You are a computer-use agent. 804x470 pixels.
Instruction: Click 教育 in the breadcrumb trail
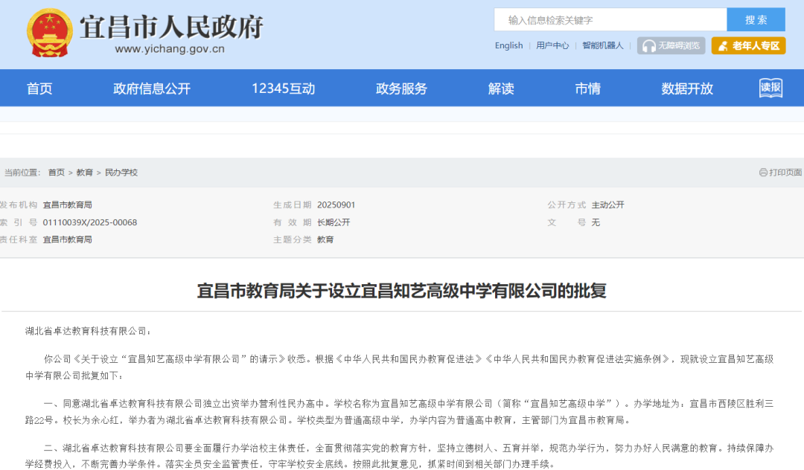point(84,171)
